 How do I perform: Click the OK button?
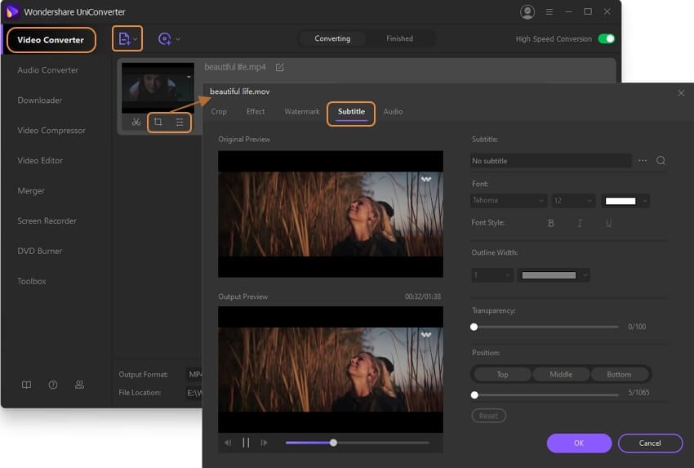[x=578, y=443]
